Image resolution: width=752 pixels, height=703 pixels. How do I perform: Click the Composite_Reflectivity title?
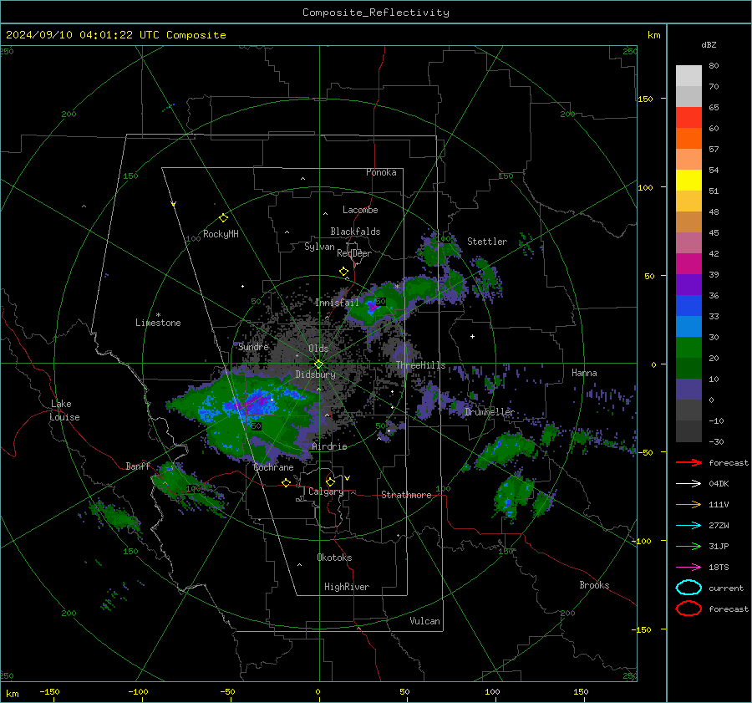coord(376,13)
